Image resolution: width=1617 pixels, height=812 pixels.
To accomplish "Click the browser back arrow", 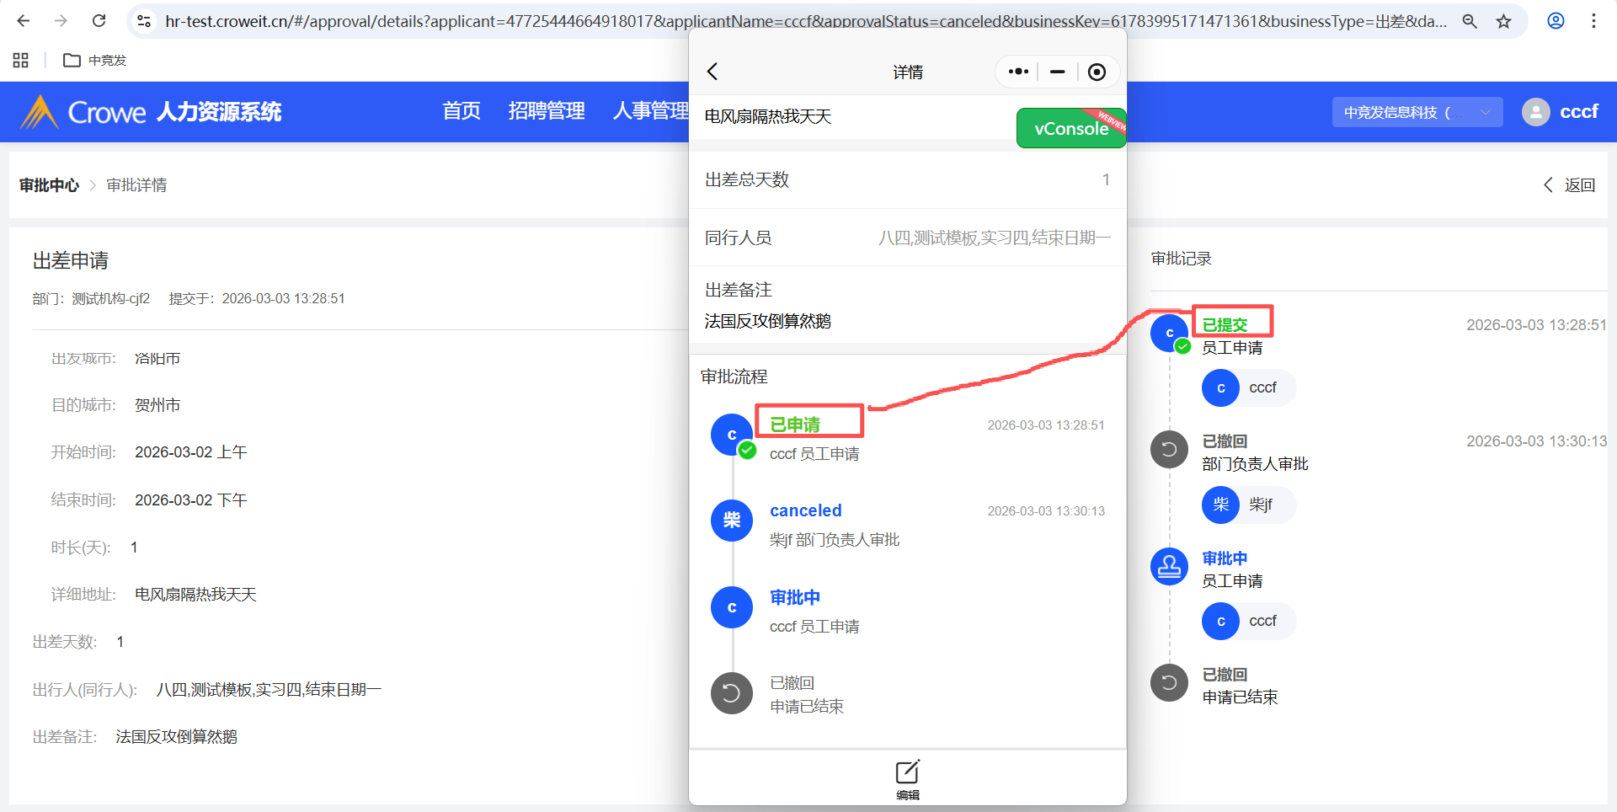I will (x=24, y=21).
